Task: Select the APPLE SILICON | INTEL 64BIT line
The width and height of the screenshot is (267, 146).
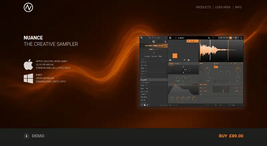Action: pyautogui.click(x=52, y=61)
